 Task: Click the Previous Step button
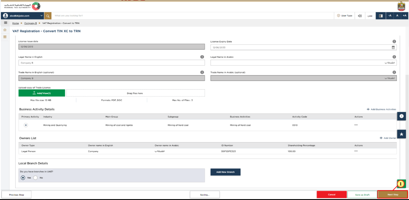16,194
